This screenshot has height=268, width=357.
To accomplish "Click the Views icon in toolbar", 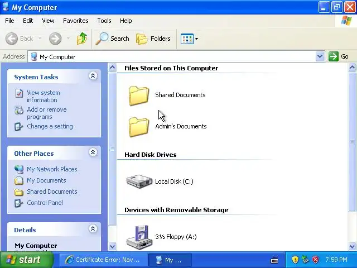I will pos(187,39).
